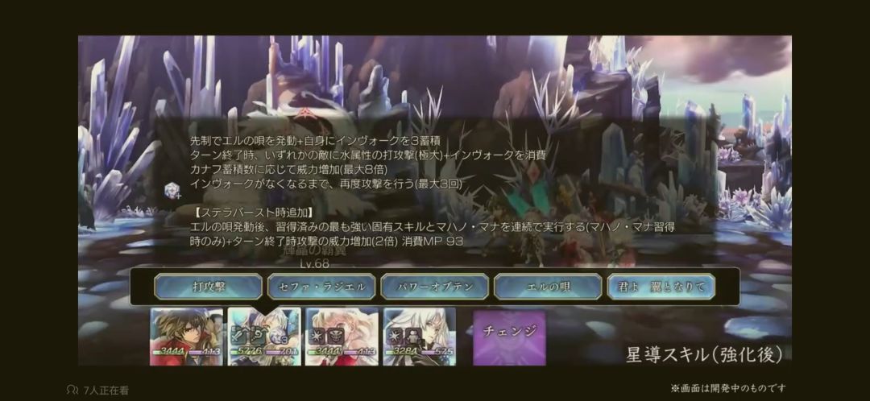Screen dimensions: 870x401
Task: Click the 7人正在看 viewer count text
Action: click(x=106, y=391)
